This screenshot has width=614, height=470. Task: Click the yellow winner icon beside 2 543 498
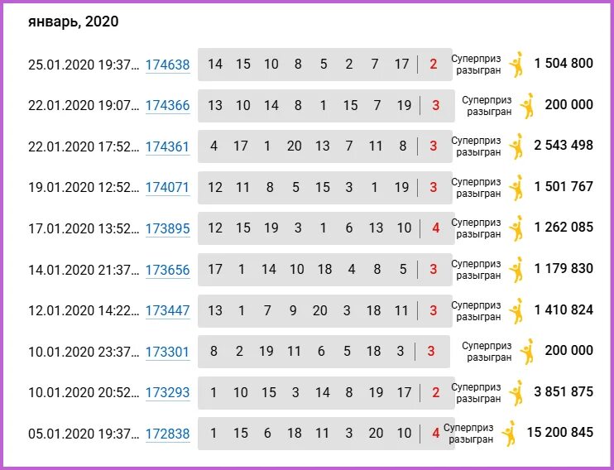516,146
